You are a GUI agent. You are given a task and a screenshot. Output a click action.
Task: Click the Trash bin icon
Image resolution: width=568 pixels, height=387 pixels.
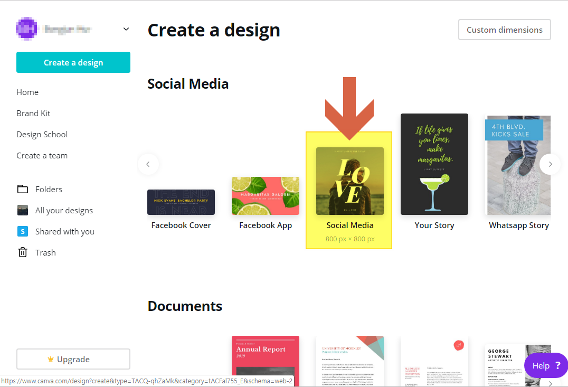click(x=23, y=252)
